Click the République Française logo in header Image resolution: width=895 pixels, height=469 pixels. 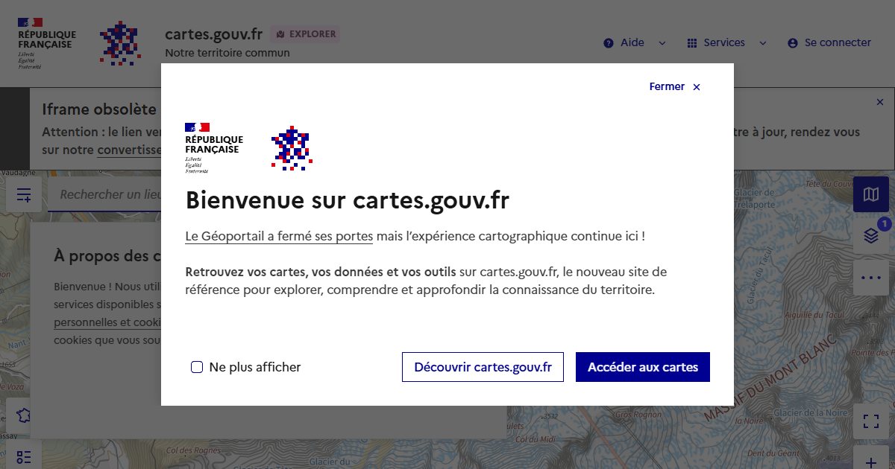(x=47, y=43)
